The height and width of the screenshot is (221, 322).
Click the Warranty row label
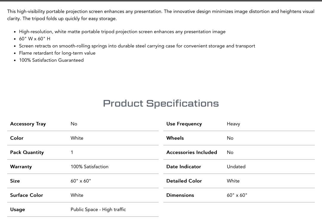click(x=21, y=167)
